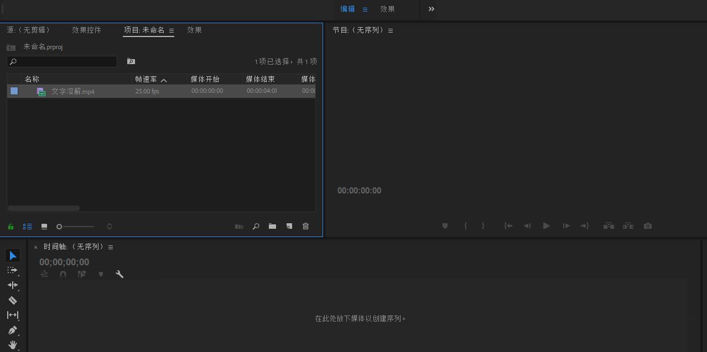707x352 pixels.
Task: Switch to the Effect Controls tab
Action: 86,30
